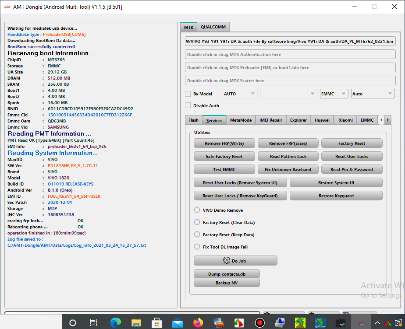Click the Dump contacts.db button
The image size is (405, 329).
click(x=227, y=274)
